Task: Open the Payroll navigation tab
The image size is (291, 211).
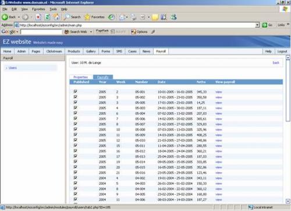Action: tap(161, 51)
